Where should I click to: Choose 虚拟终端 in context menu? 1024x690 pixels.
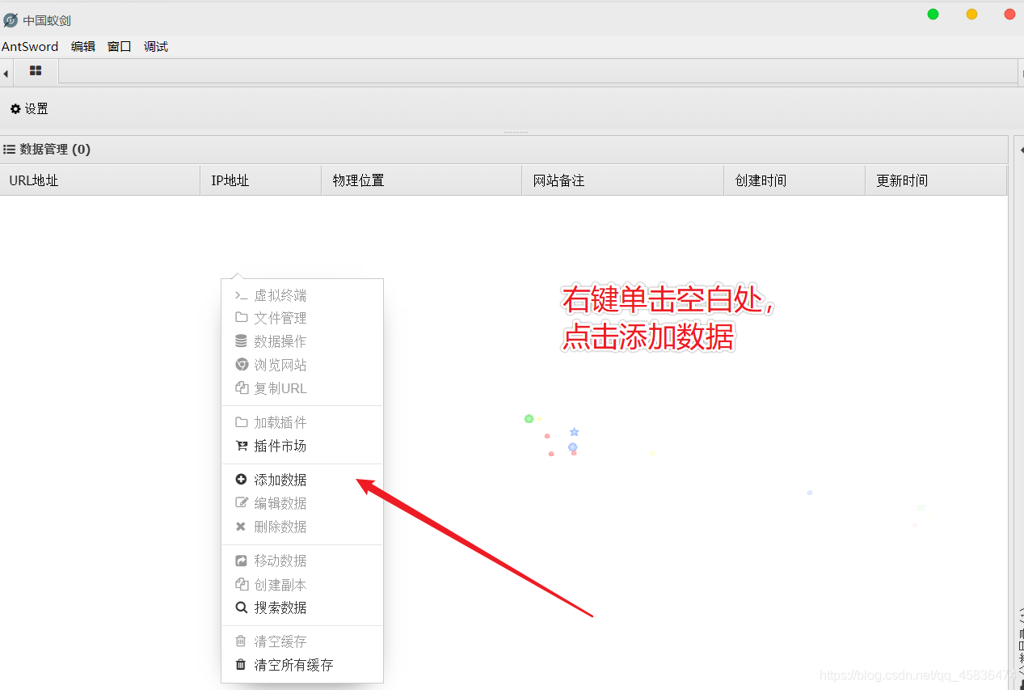302,295
